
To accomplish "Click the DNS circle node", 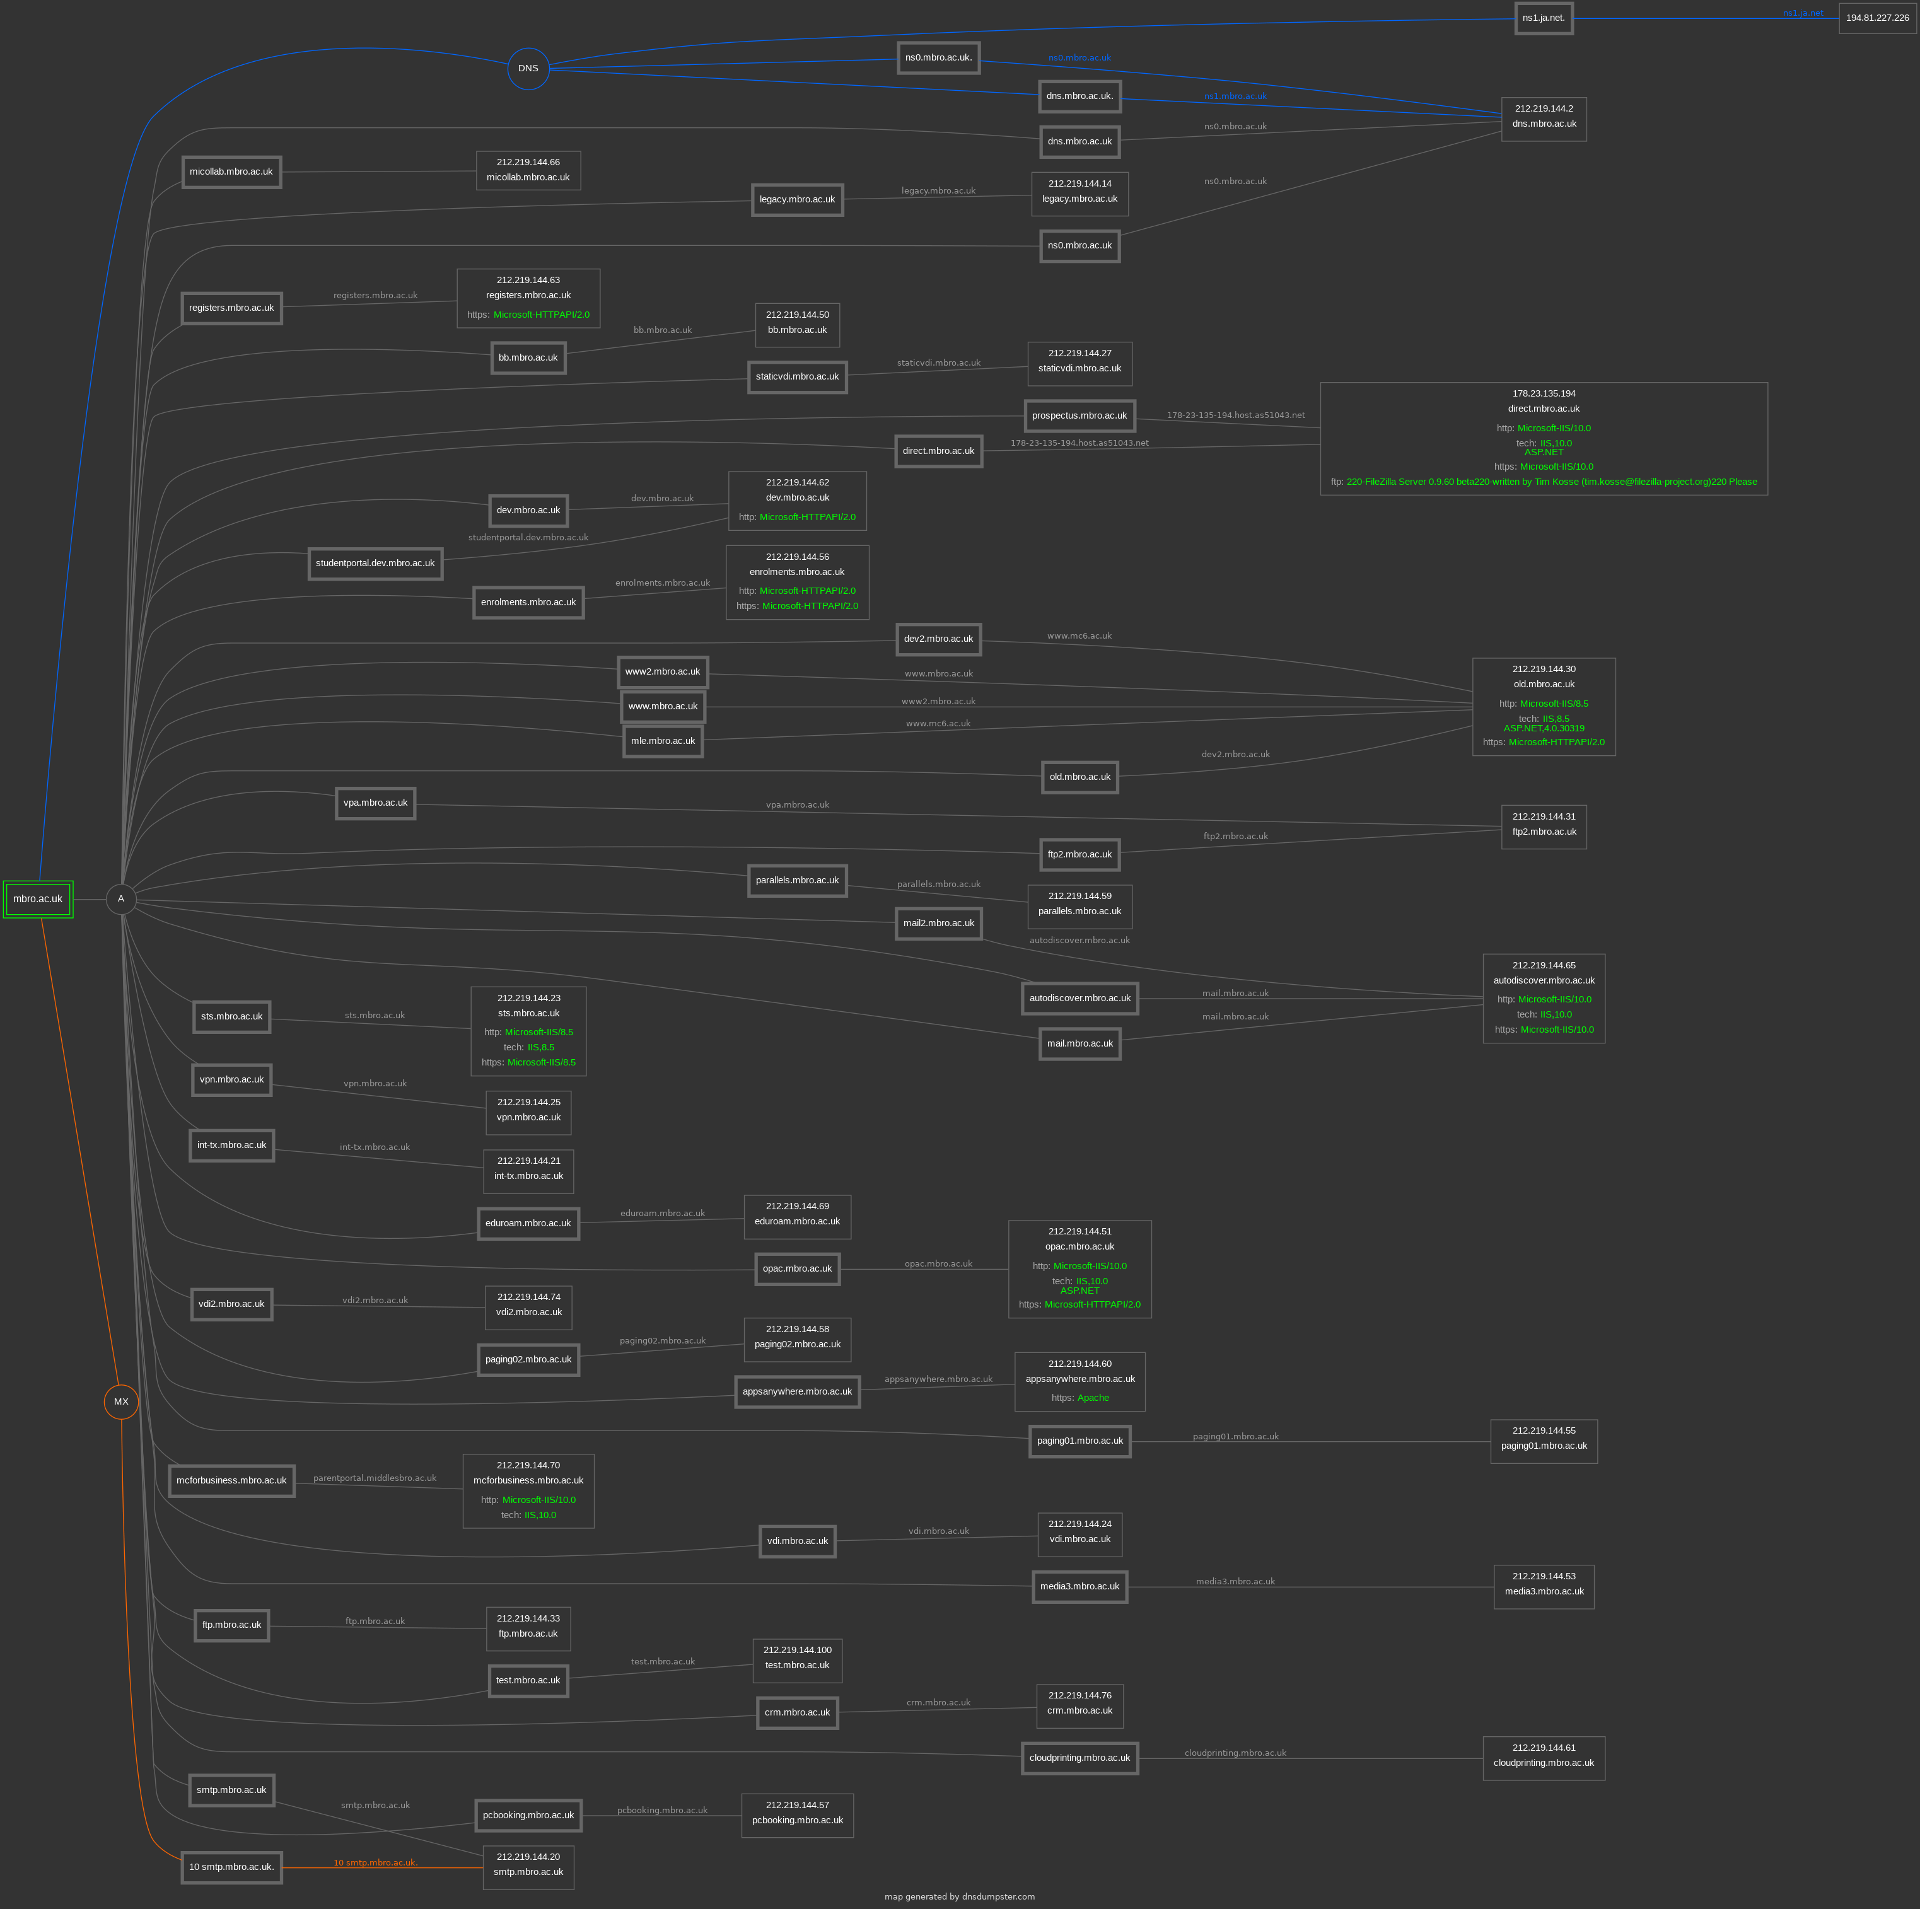I will click(x=528, y=69).
